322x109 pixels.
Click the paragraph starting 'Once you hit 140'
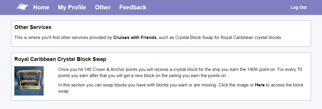point(180,72)
